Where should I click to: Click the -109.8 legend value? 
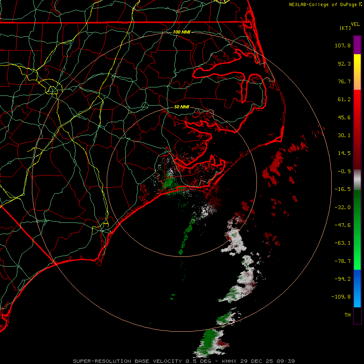[341, 297]
